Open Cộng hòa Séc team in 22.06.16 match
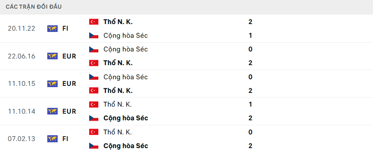 coord(126,49)
